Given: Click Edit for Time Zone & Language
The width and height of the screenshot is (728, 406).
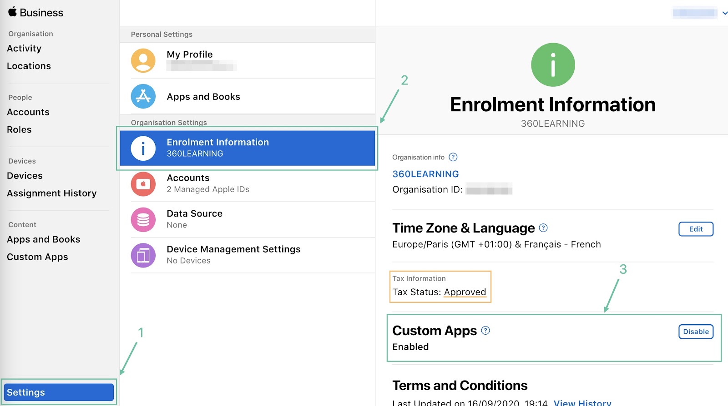Looking at the screenshot, I should point(696,229).
